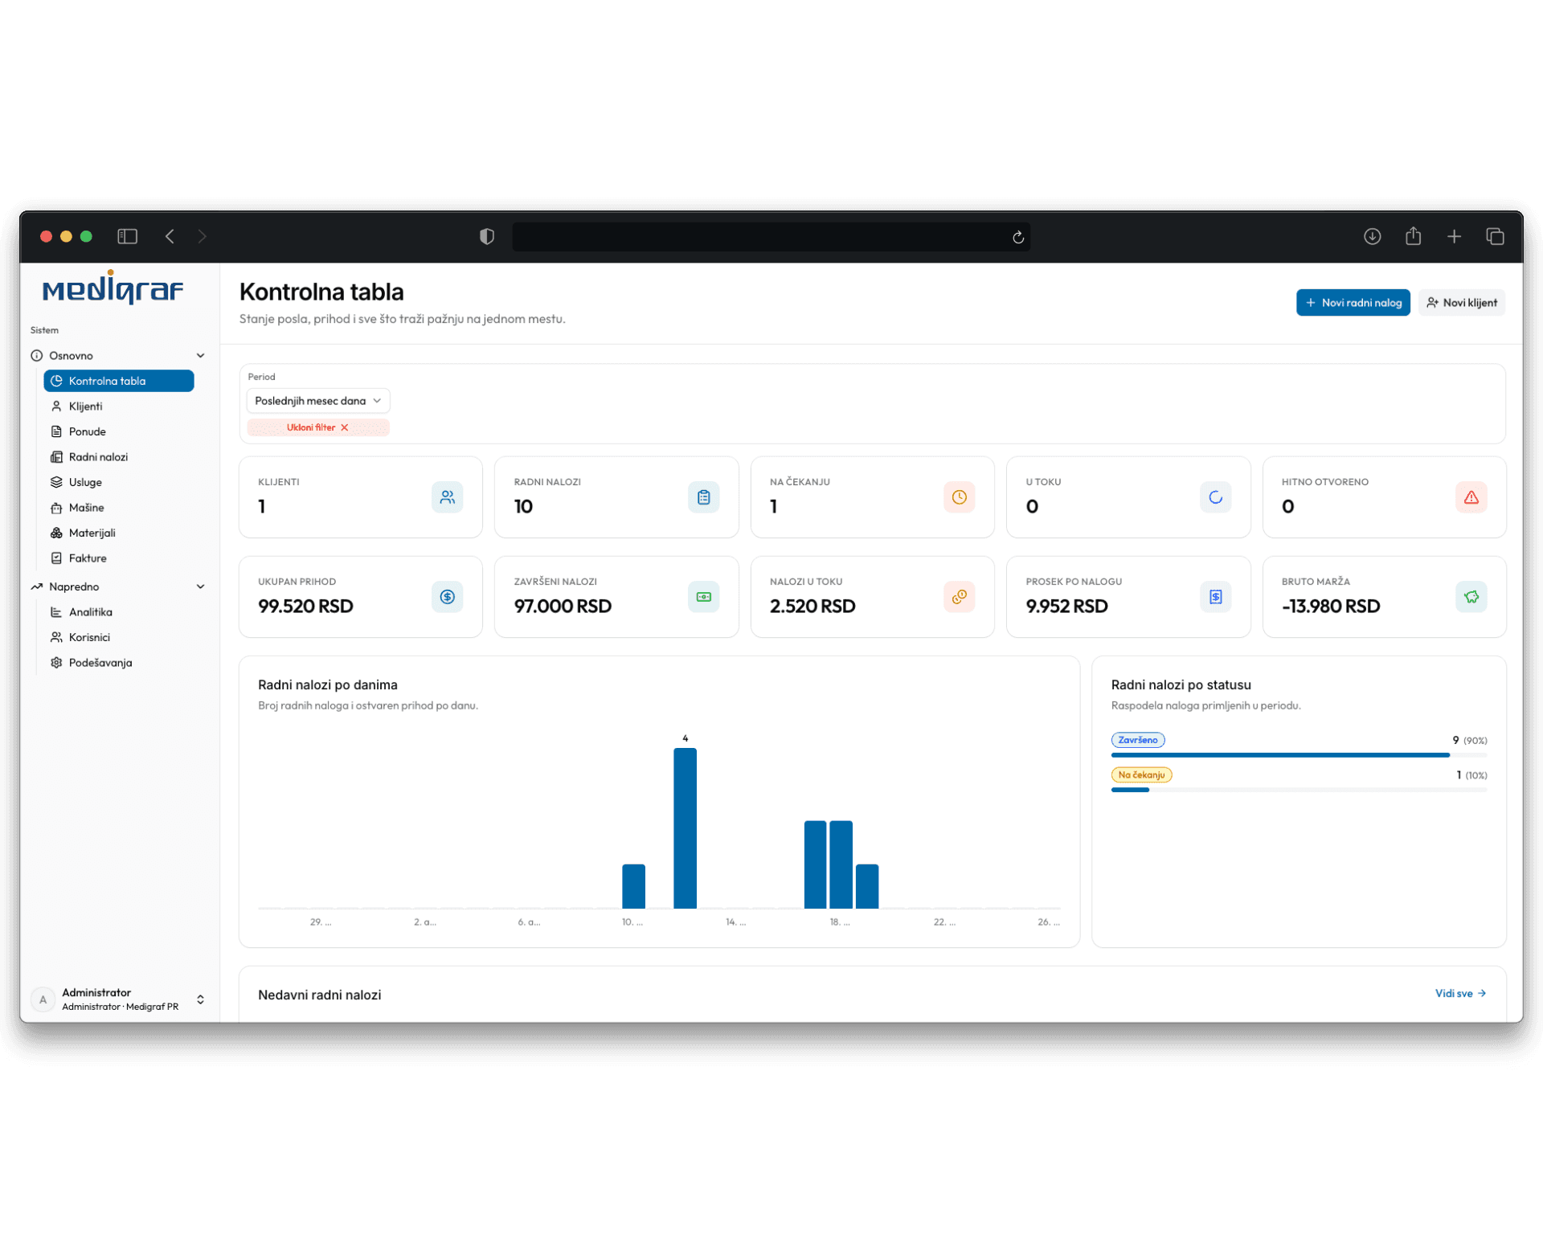
Task: Open the Period dropdown Poslednjih mesec dana
Action: (317, 401)
